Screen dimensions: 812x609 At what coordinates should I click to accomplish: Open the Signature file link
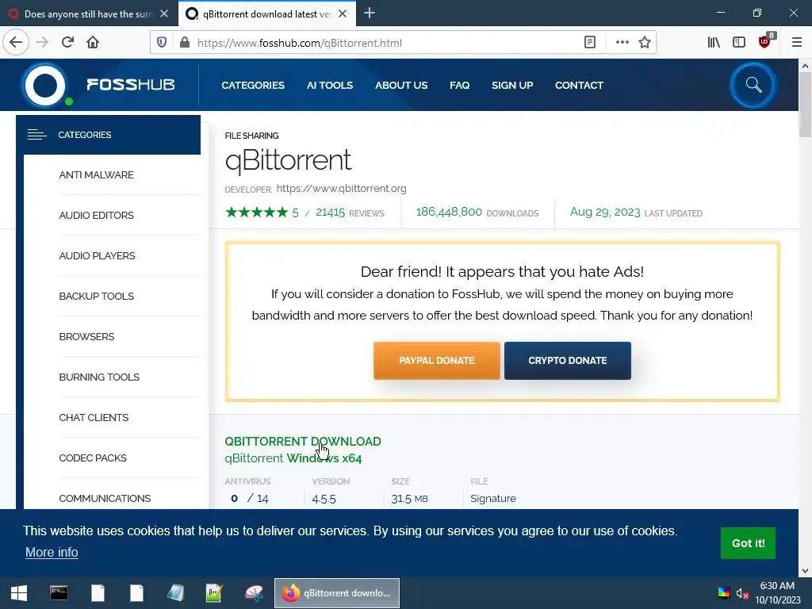pyautogui.click(x=493, y=498)
